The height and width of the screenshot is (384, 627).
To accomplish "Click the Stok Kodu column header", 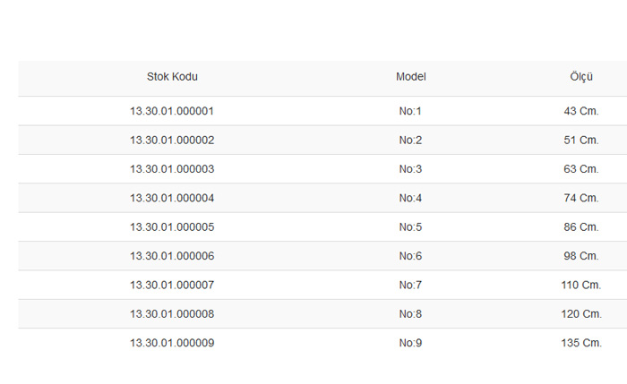I will coord(172,77).
